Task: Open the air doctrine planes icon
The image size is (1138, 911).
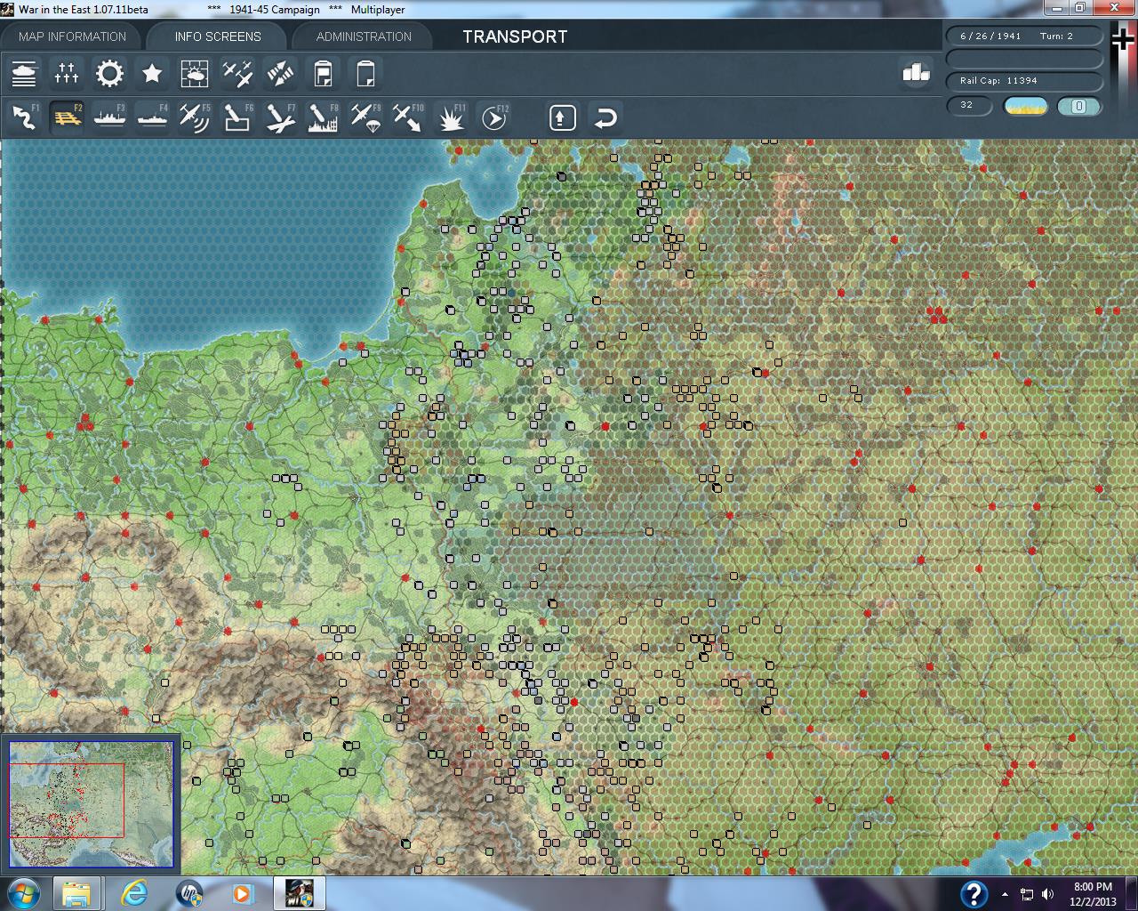Action: coord(237,73)
